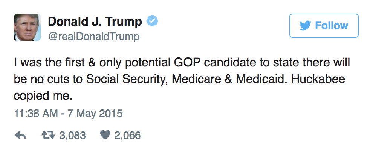This screenshot has height=151, width=373.
Task: Click the reply arrow icon
Action: [x=20, y=136]
